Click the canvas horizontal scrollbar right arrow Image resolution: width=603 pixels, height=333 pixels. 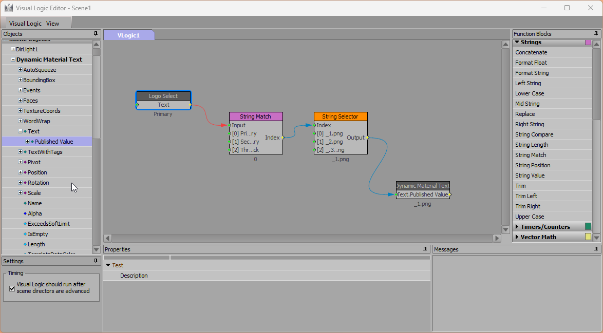[497, 238]
